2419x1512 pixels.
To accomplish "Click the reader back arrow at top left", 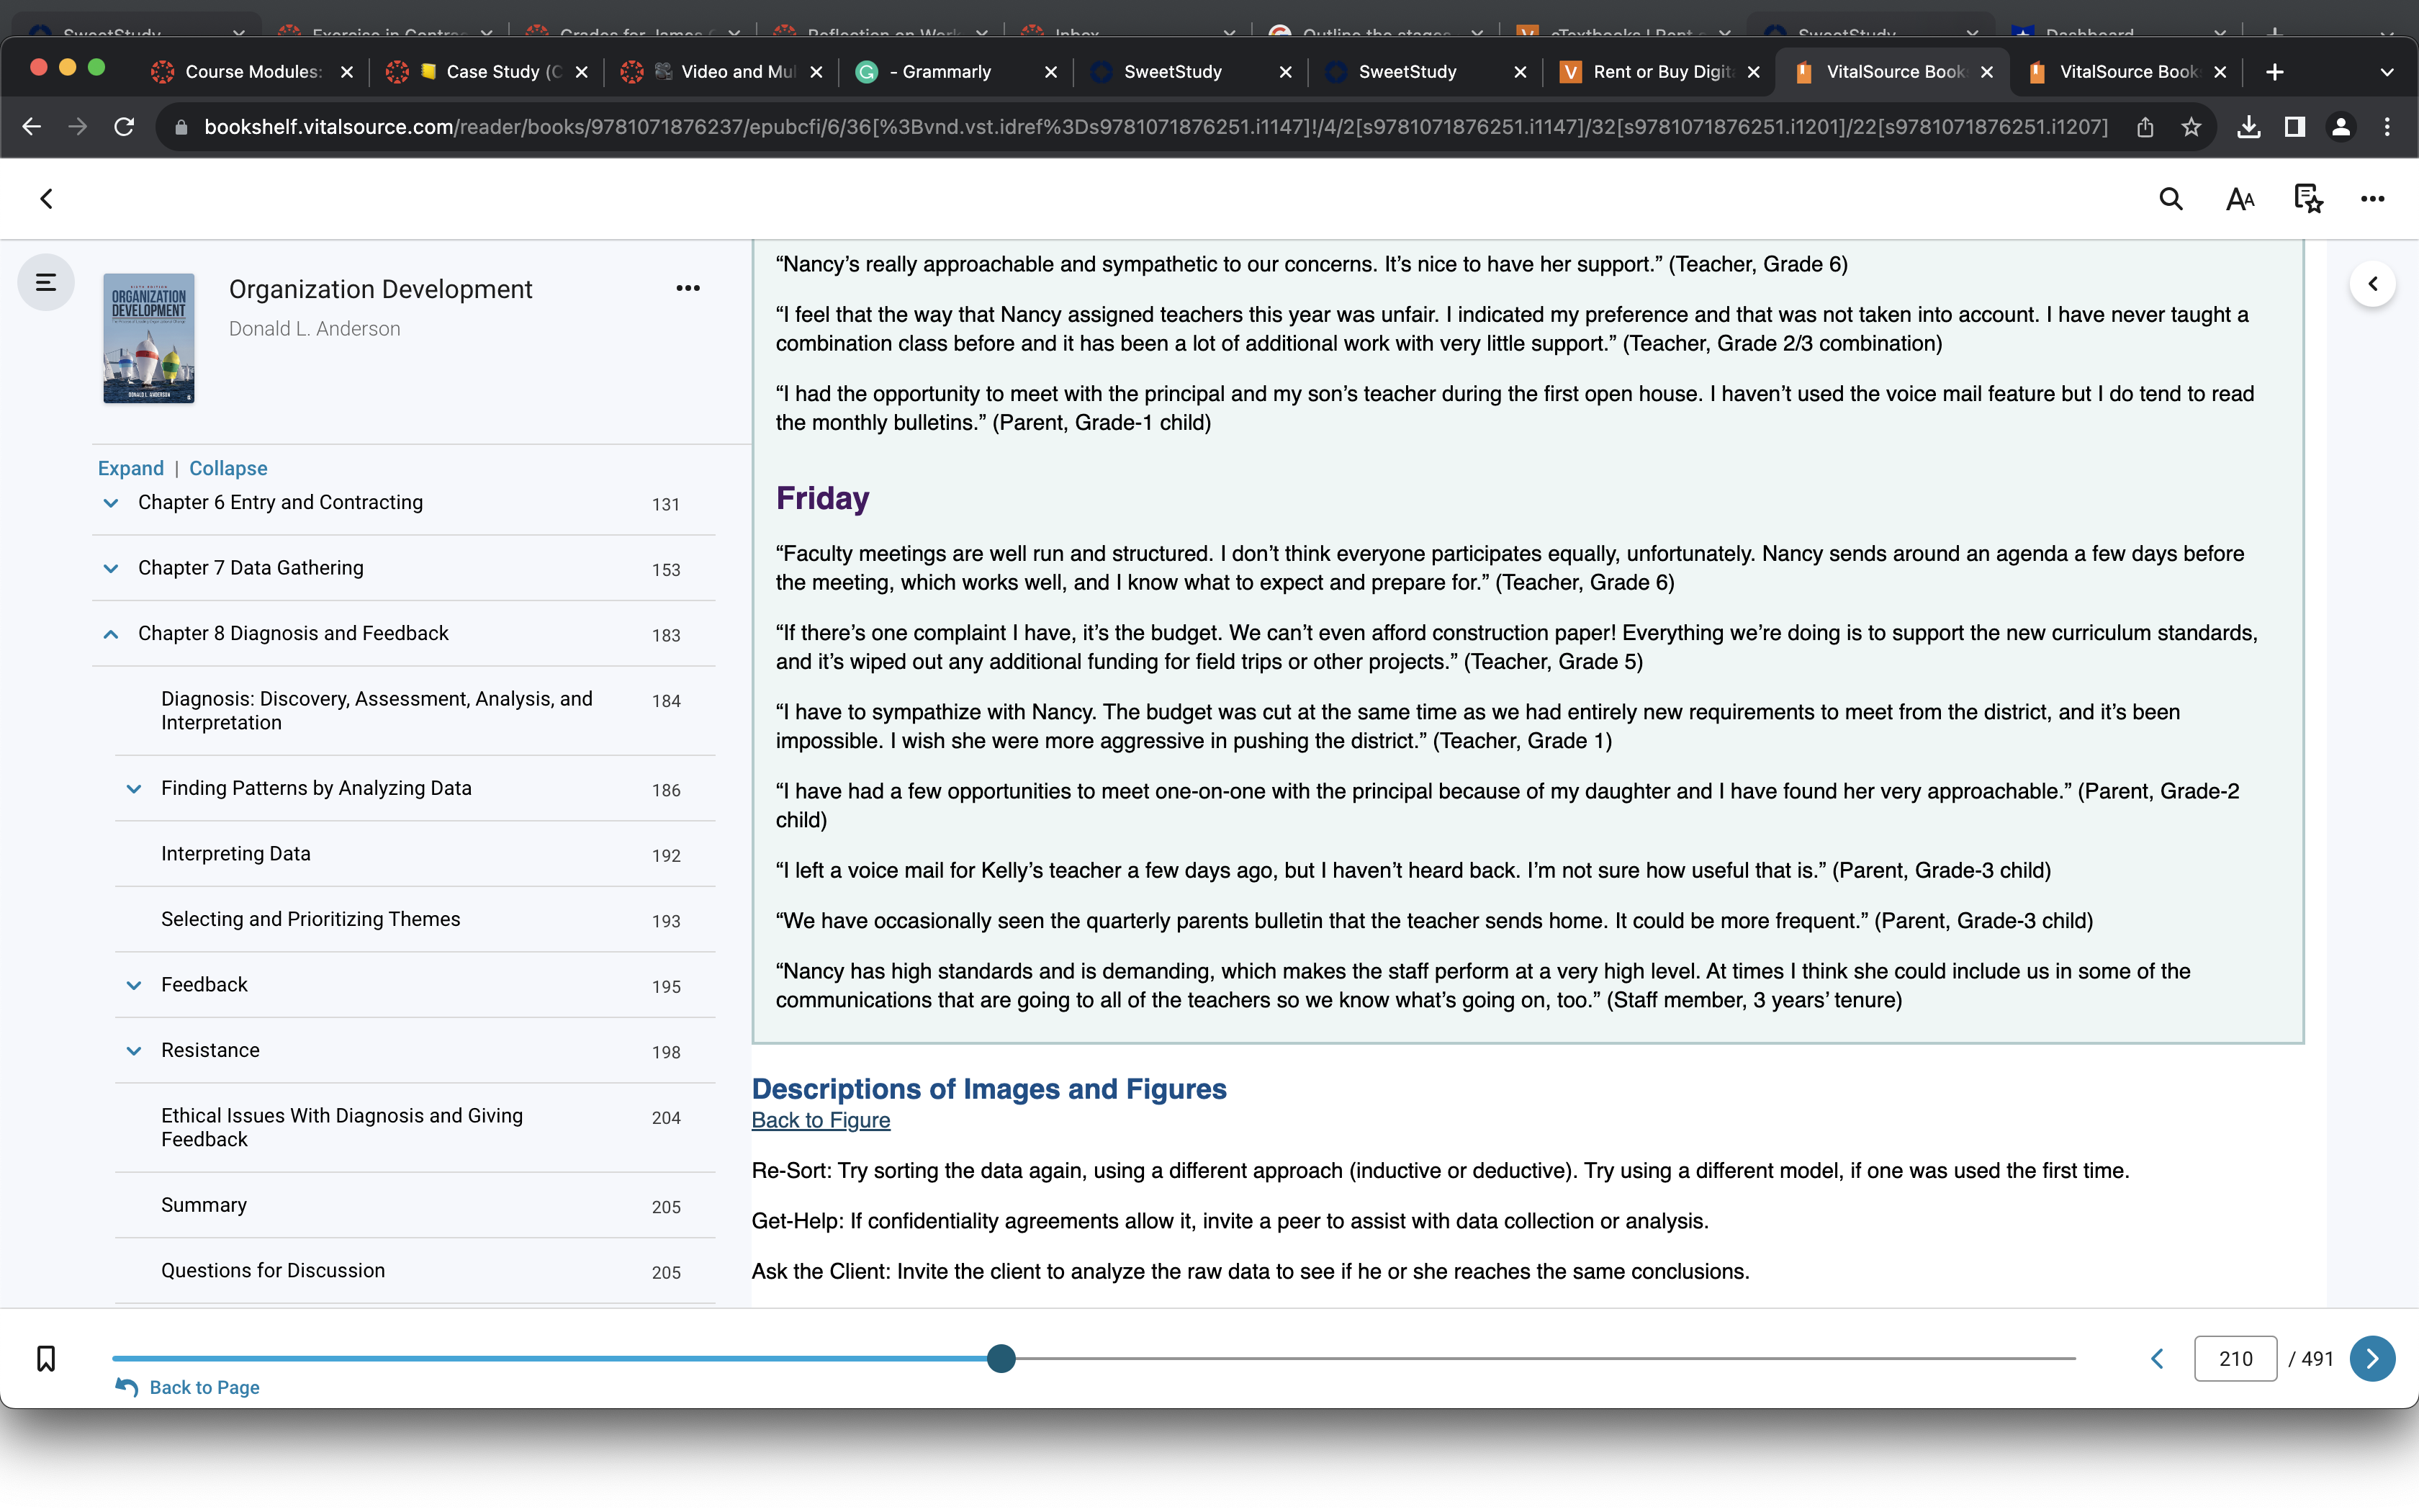I will click(x=46, y=199).
